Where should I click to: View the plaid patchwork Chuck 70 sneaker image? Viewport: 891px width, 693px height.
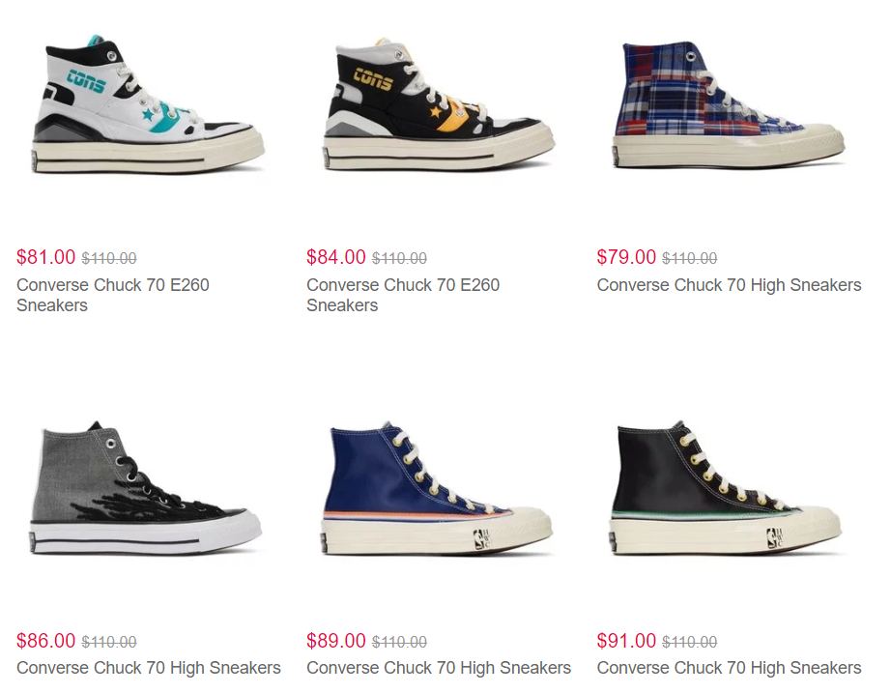[729, 104]
